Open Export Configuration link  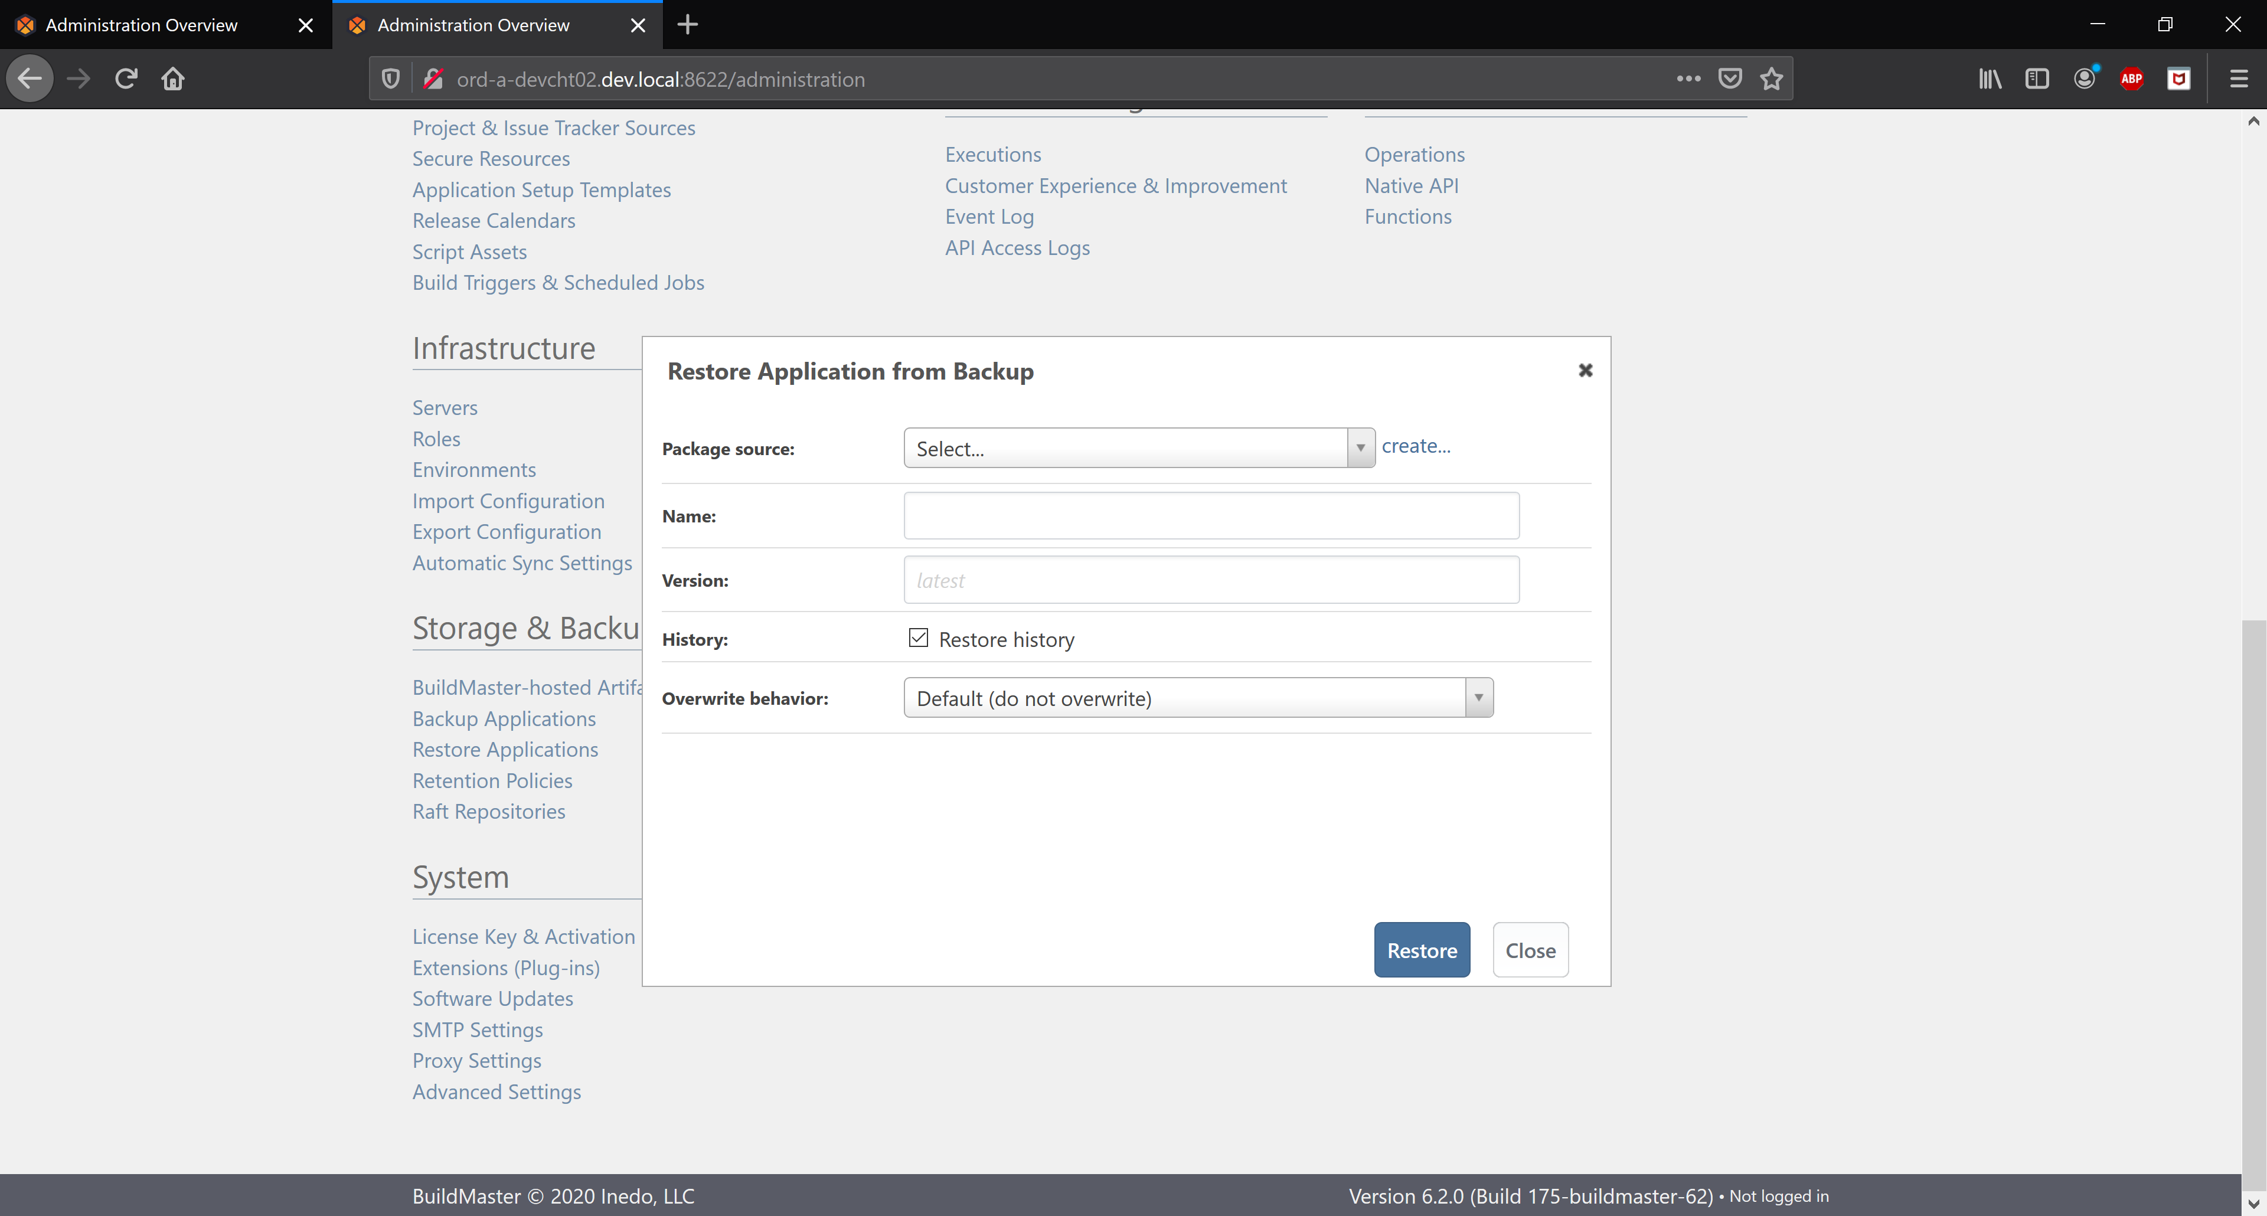click(507, 532)
